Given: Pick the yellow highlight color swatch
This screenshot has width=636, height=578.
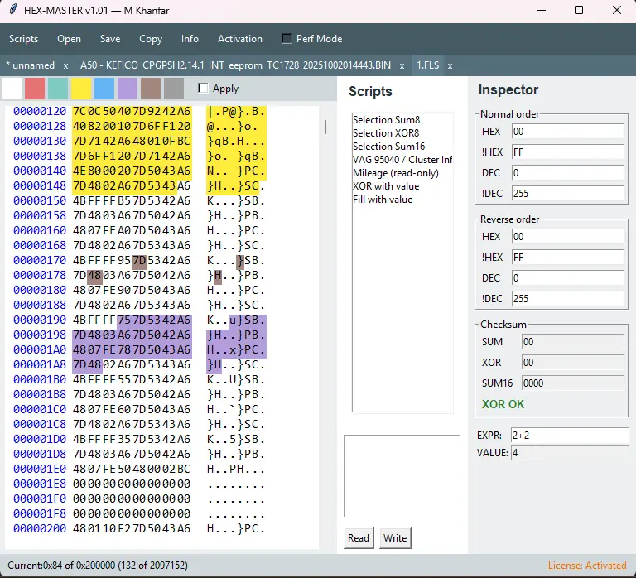Looking at the screenshot, I should click(x=81, y=89).
